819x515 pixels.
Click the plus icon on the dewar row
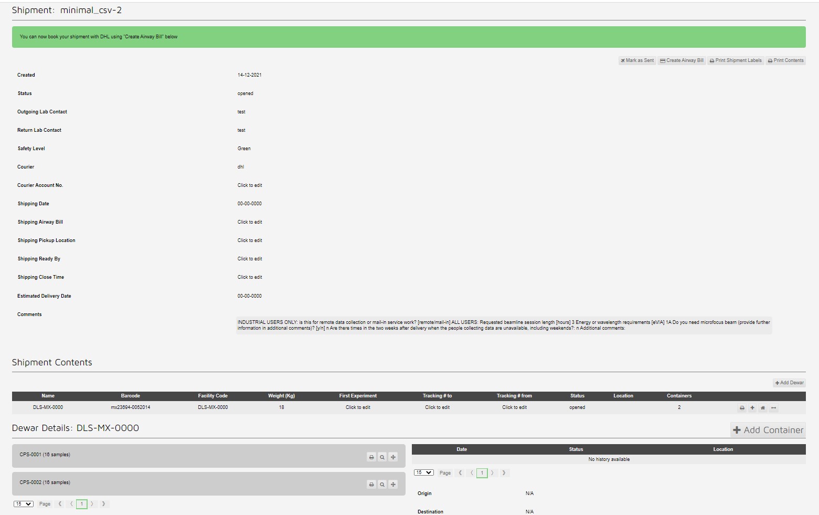tap(752, 407)
